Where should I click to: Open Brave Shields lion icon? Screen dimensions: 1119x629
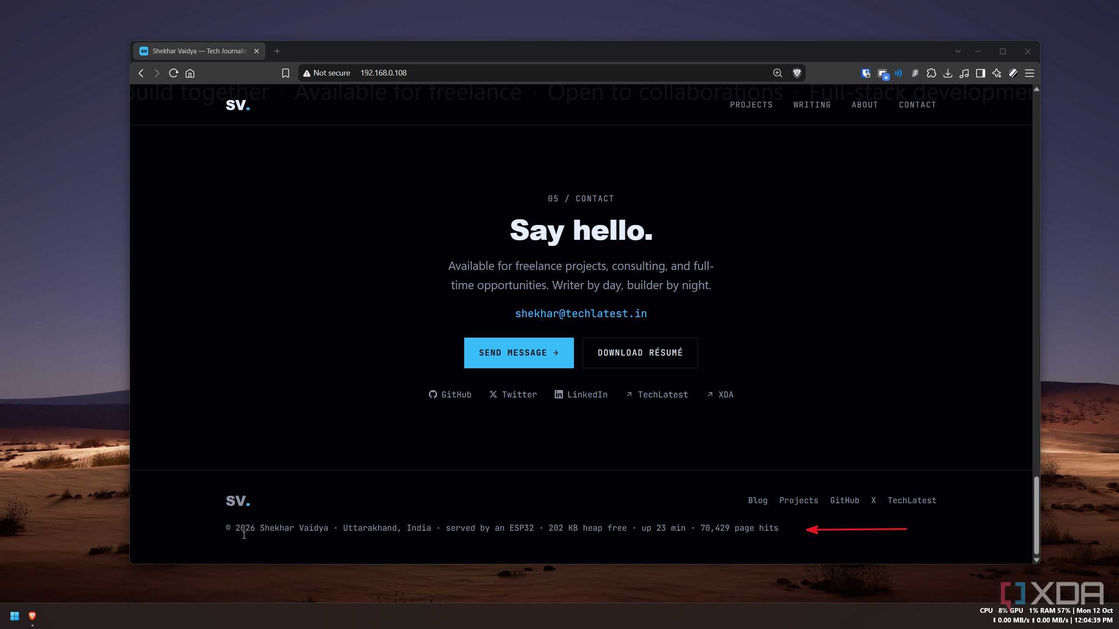coord(797,73)
